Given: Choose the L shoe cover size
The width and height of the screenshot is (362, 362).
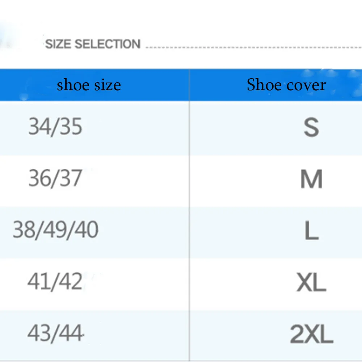Looking at the screenshot, I should click(311, 230).
